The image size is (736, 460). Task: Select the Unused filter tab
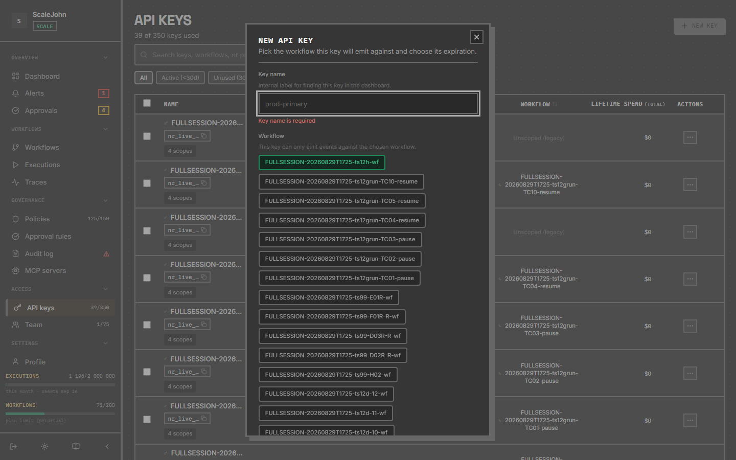227,78
